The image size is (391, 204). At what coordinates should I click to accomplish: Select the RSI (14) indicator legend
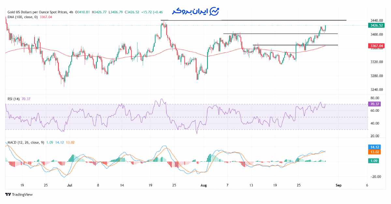pyautogui.click(x=14, y=99)
